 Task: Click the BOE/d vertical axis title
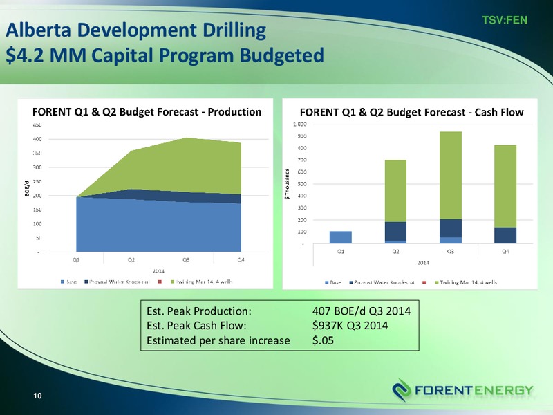click(x=28, y=188)
